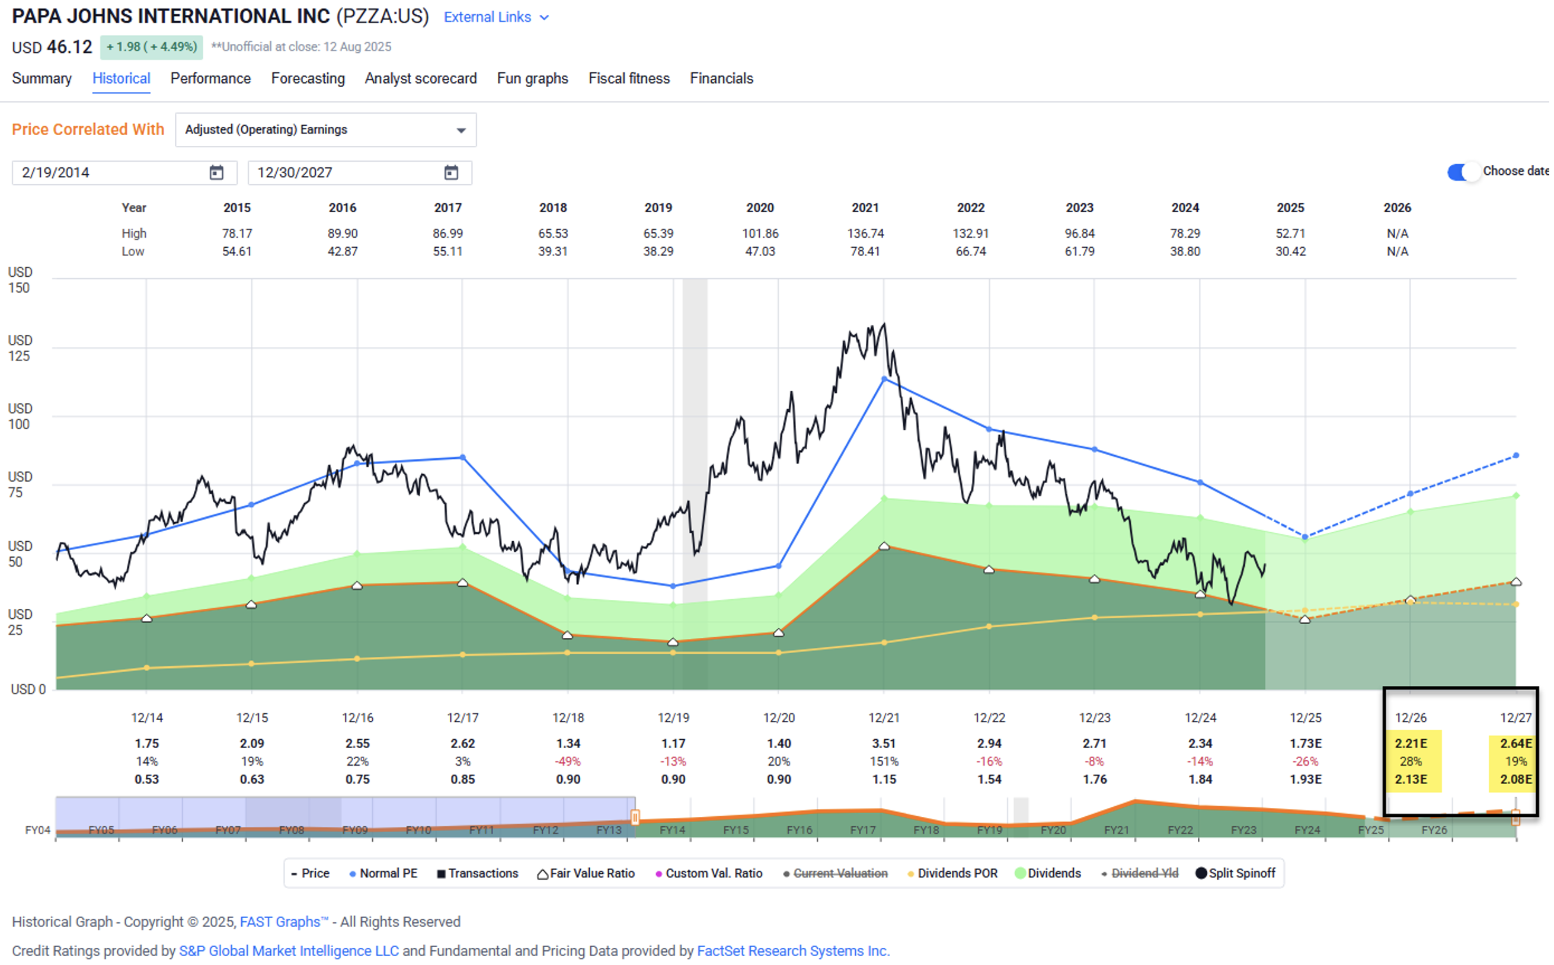The width and height of the screenshot is (1554, 965).
Task: Toggle the Transactions legend item
Action: [477, 873]
